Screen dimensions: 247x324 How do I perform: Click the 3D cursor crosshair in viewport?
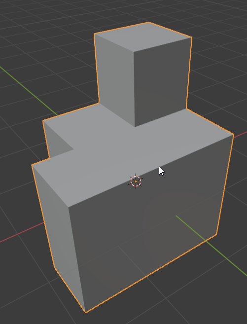(136, 181)
